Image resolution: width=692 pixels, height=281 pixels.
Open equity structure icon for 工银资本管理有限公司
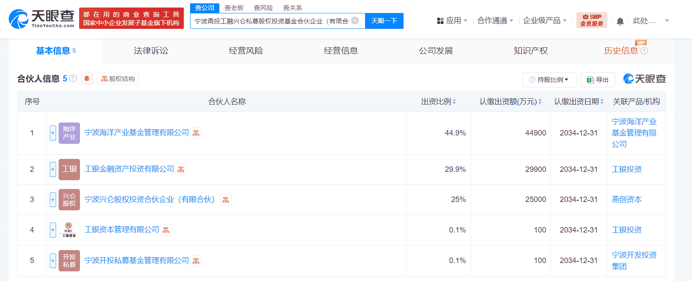(166, 230)
